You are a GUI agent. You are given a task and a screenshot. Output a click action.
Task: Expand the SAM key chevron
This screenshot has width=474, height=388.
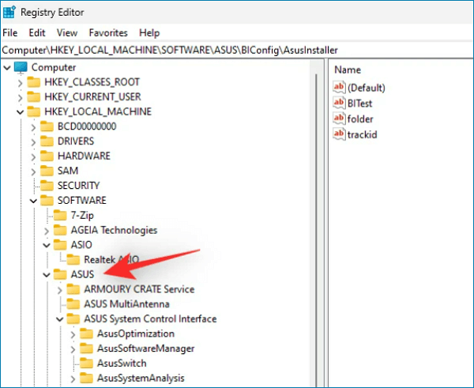(x=33, y=171)
